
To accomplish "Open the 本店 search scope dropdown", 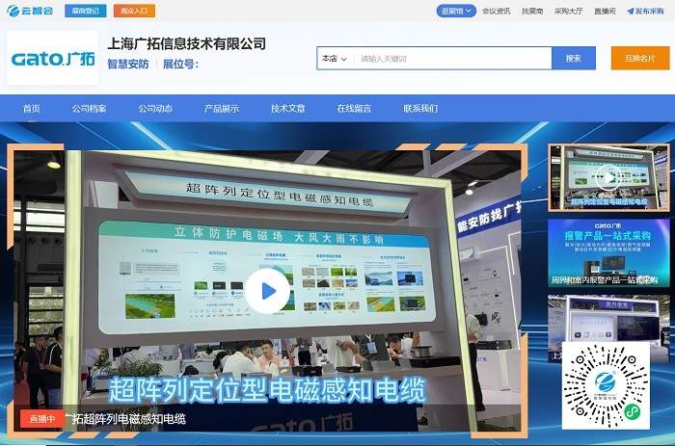I will pyautogui.click(x=335, y=59).
